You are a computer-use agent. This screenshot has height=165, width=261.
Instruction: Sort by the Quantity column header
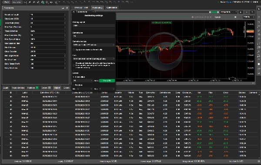(118, 93)
